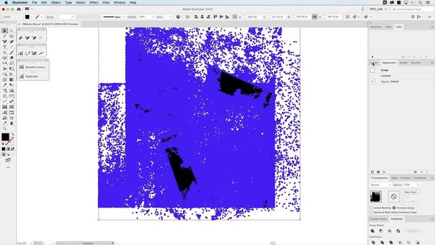Select the Type tool

click(x=5, y=47)
